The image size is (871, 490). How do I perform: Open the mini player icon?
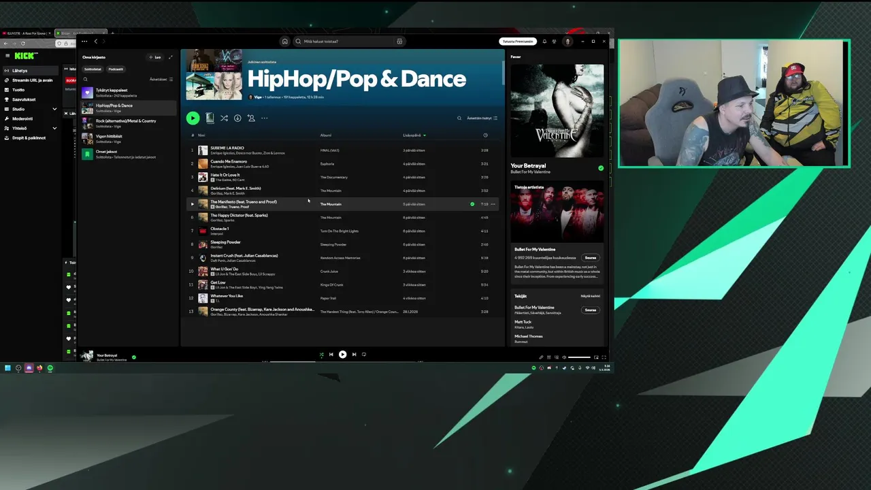tap(596, 357)
